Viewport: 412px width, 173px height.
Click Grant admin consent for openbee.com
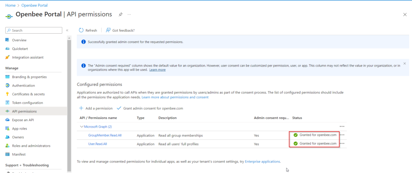click(x=150, y=108)
